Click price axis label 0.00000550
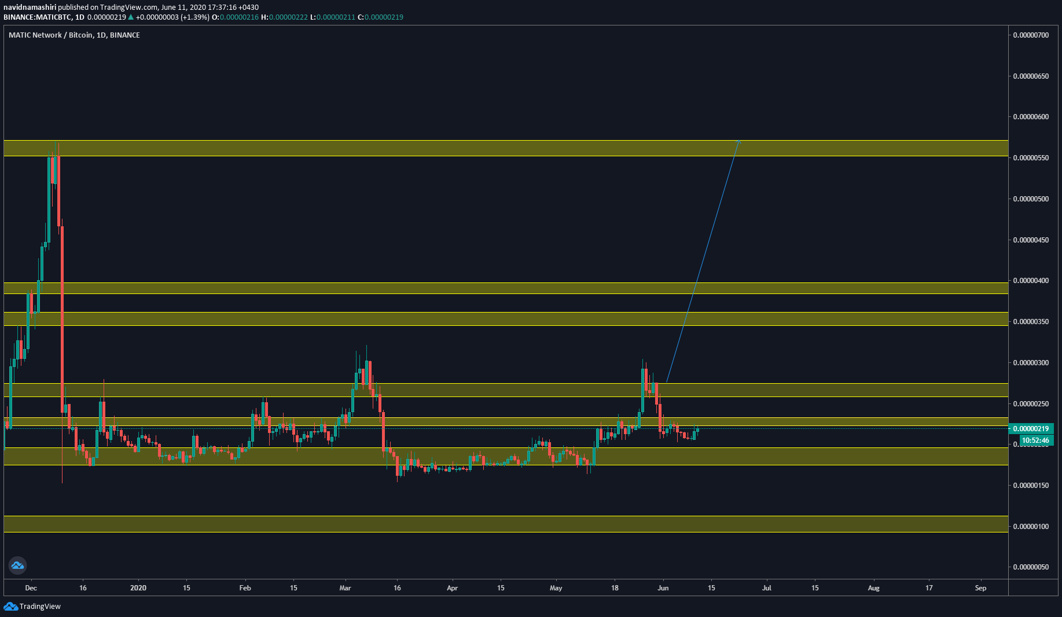1062x617 pixels. pos(1031,158)
